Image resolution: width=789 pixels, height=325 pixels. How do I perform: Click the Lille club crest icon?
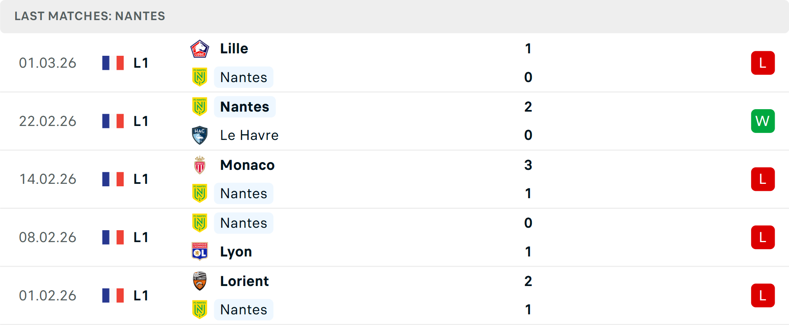tap(200, 49)
